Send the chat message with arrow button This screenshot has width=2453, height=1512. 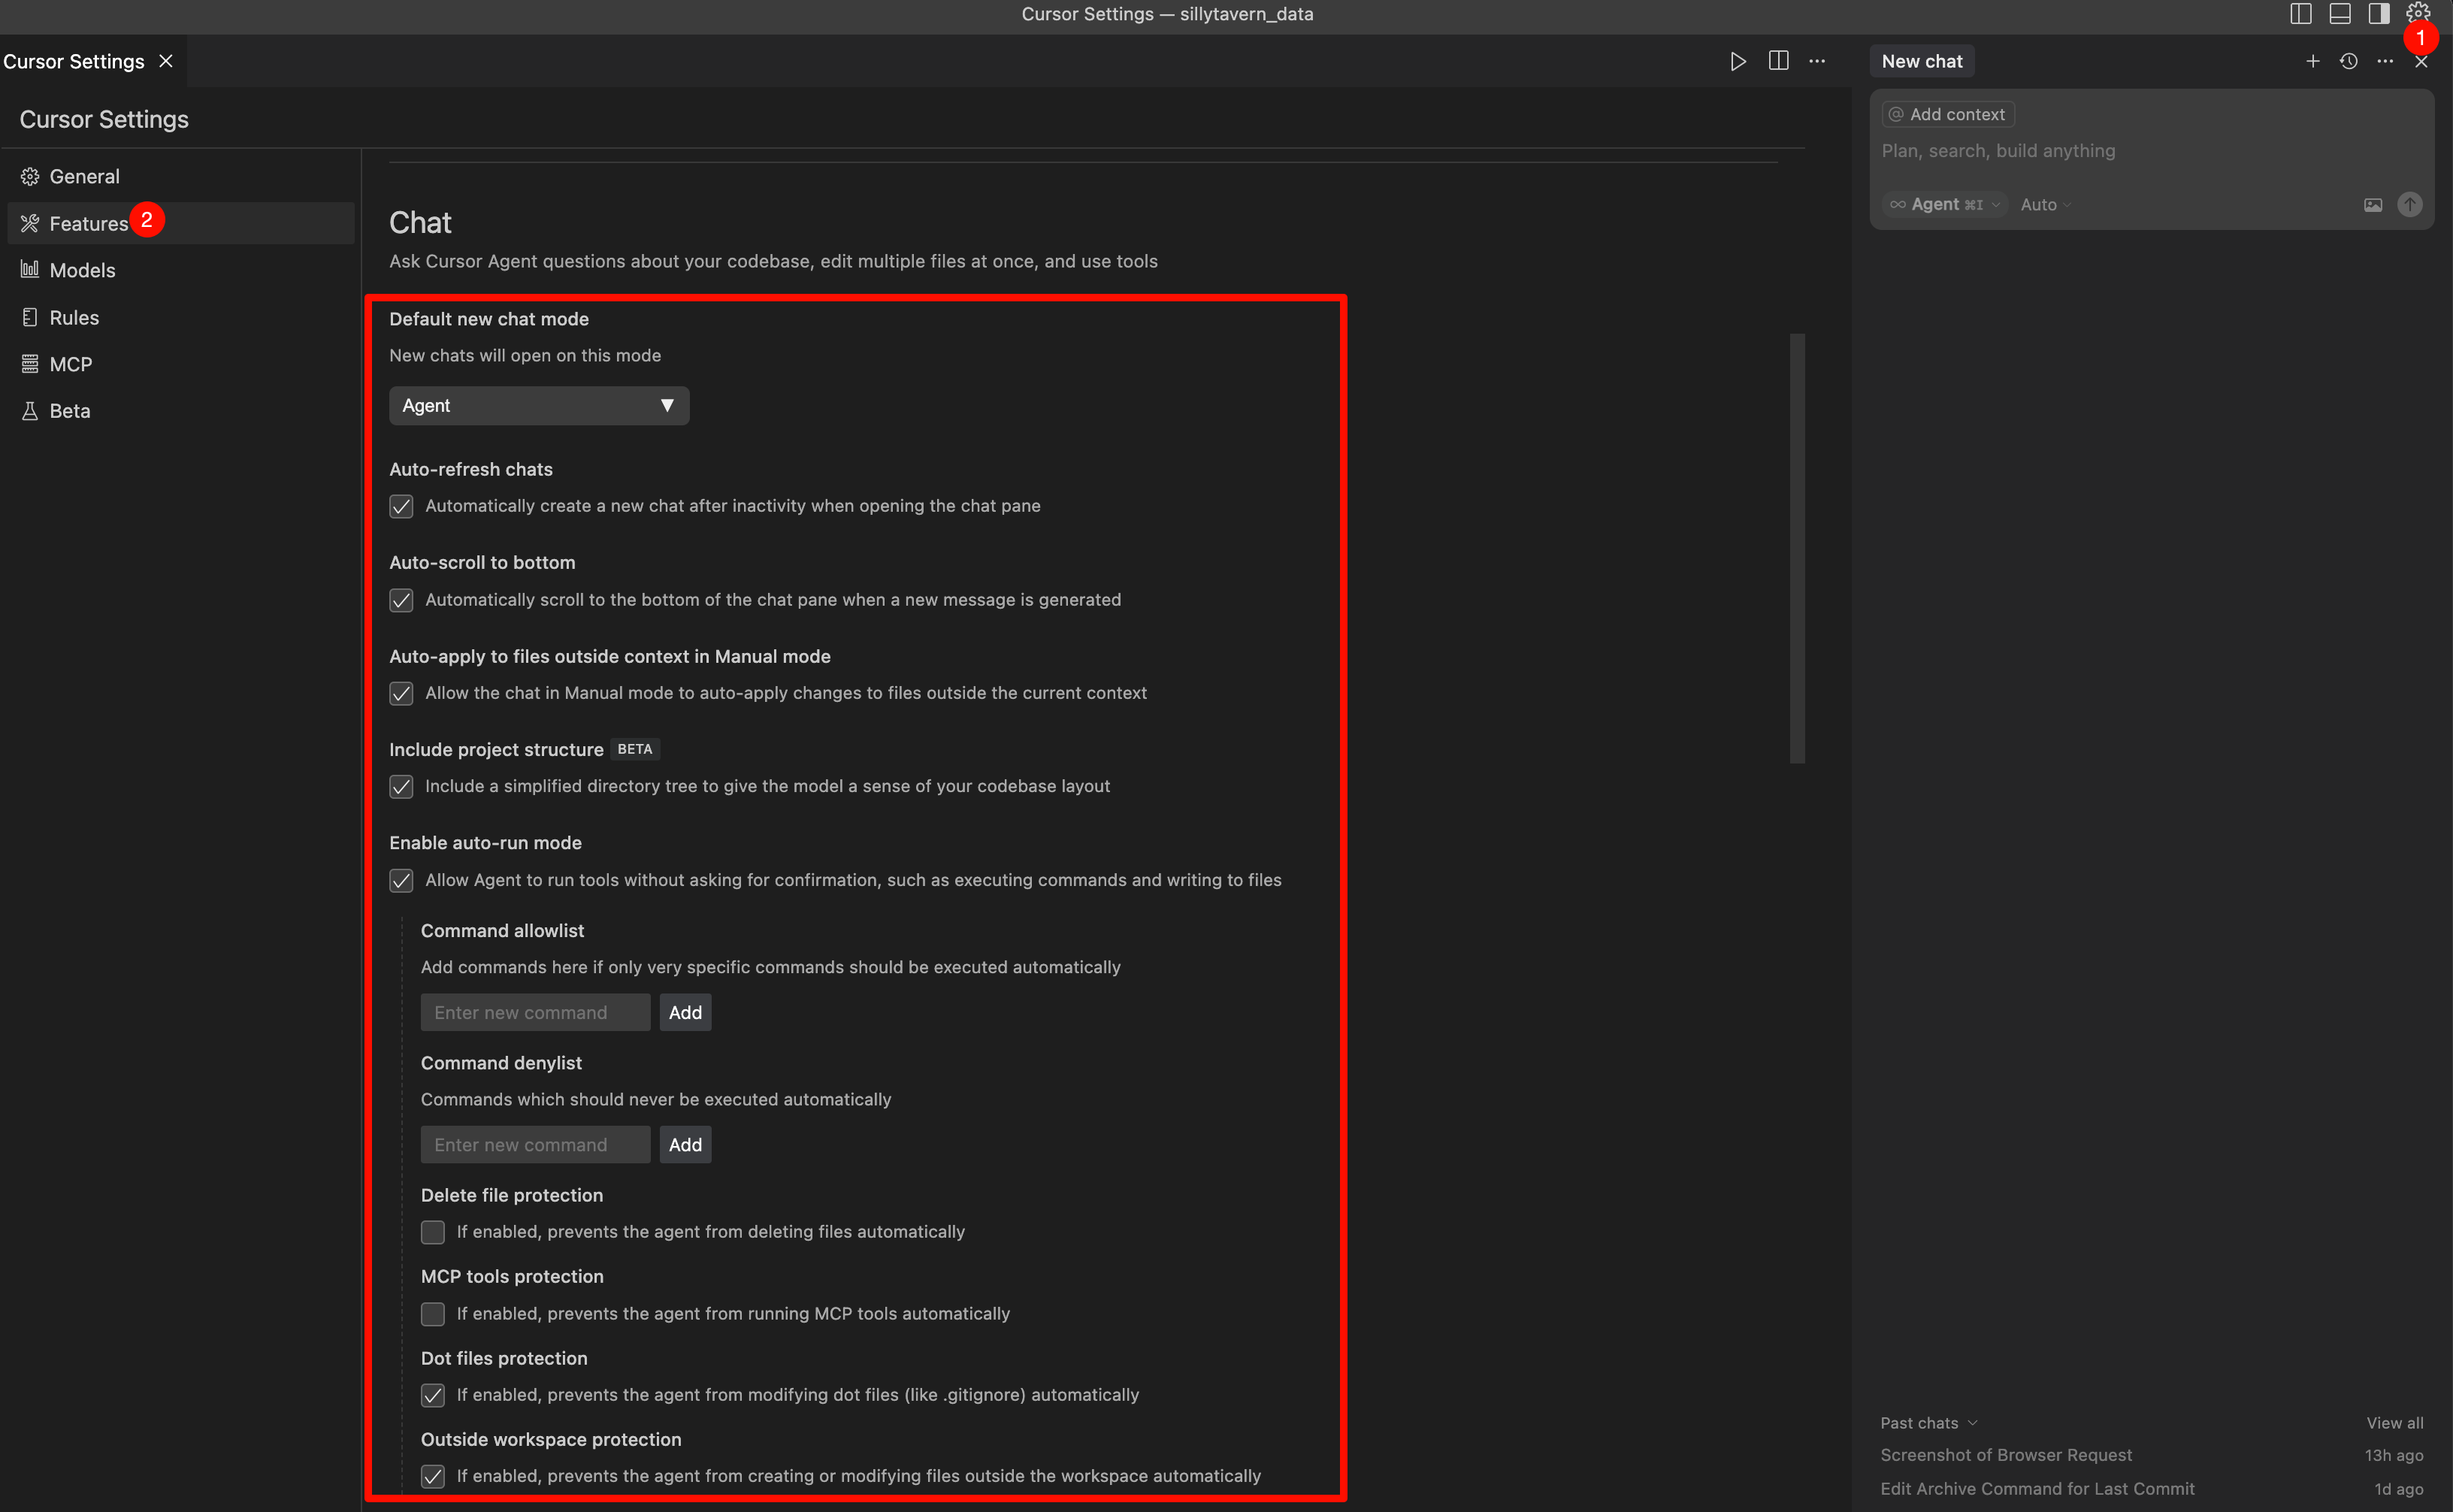(x=2409, y=204)
